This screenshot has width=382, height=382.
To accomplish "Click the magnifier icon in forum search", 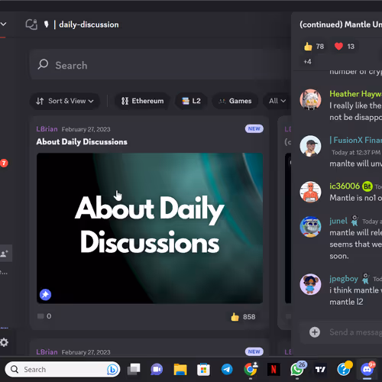I will (43, 64).
